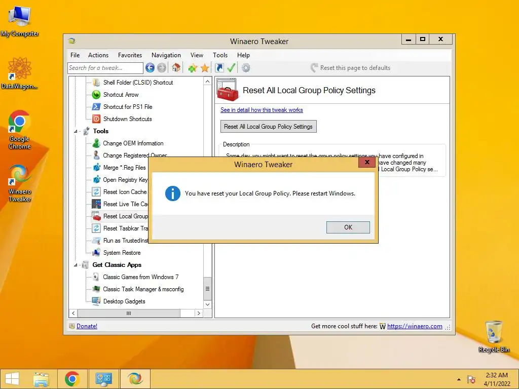Select the System Restore tree item
The width and height of the screenshot is (519, 389).
(122, 253)
